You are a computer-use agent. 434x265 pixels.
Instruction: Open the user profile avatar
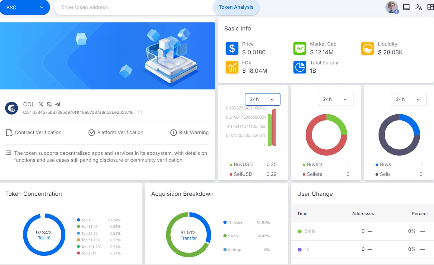(392, 7)
